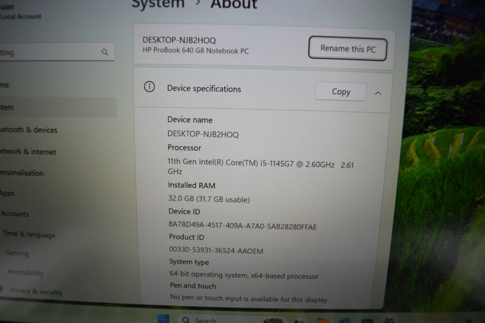Click the 11th Gen Intel Core i5-1145G7 processor value
485x323 pixels.
[x=260, y=167]
